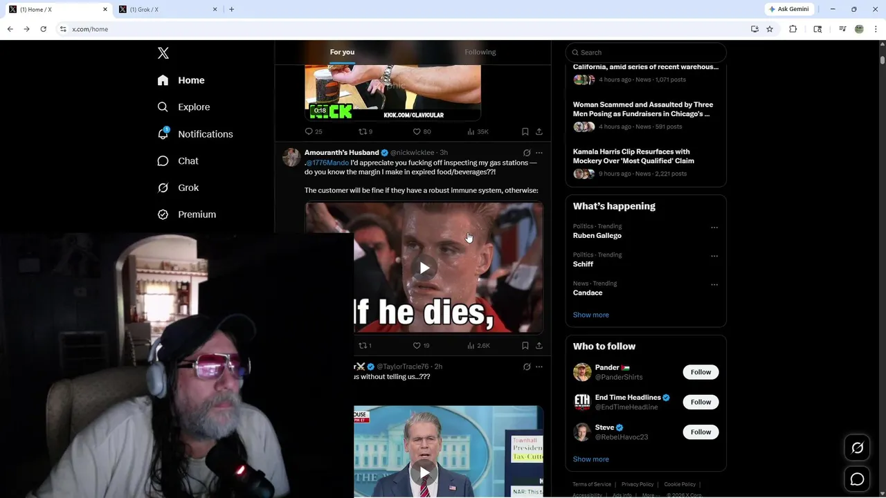The height and width of the screenshot is (498, 886).
Task: Show more under Who to follow
Action: (x=591, y=459)
